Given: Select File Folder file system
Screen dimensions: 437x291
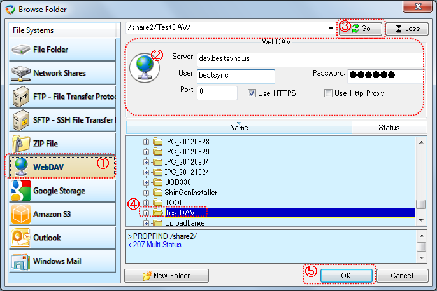Looking at the screenshot, I should tap(62, 50).
